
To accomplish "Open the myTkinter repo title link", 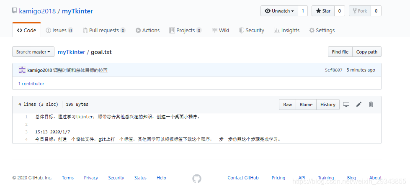I will point(77,11).
